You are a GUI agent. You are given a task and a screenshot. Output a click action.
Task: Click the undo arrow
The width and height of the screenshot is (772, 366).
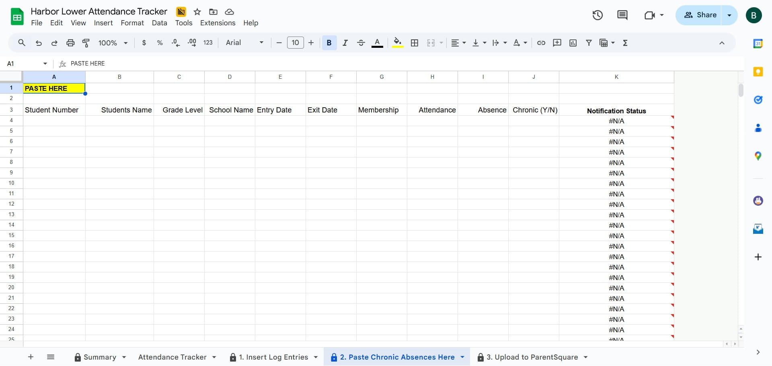tap(39, 43)
